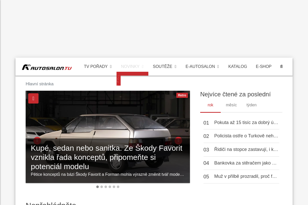Open article 02 Policista ostře o Turkově
Screen dimensions: 308x205
(x=241, y=136)
